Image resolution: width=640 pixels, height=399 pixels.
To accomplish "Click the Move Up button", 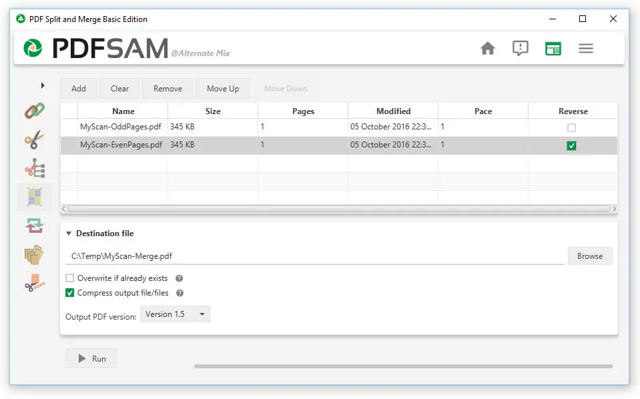I will pos(223,89).
